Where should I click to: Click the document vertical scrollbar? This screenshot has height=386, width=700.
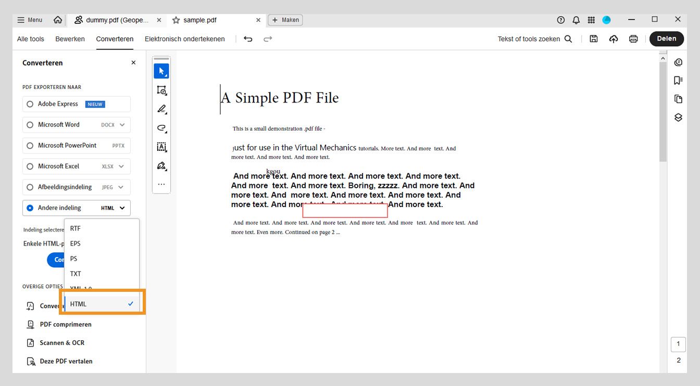(663, 112)
